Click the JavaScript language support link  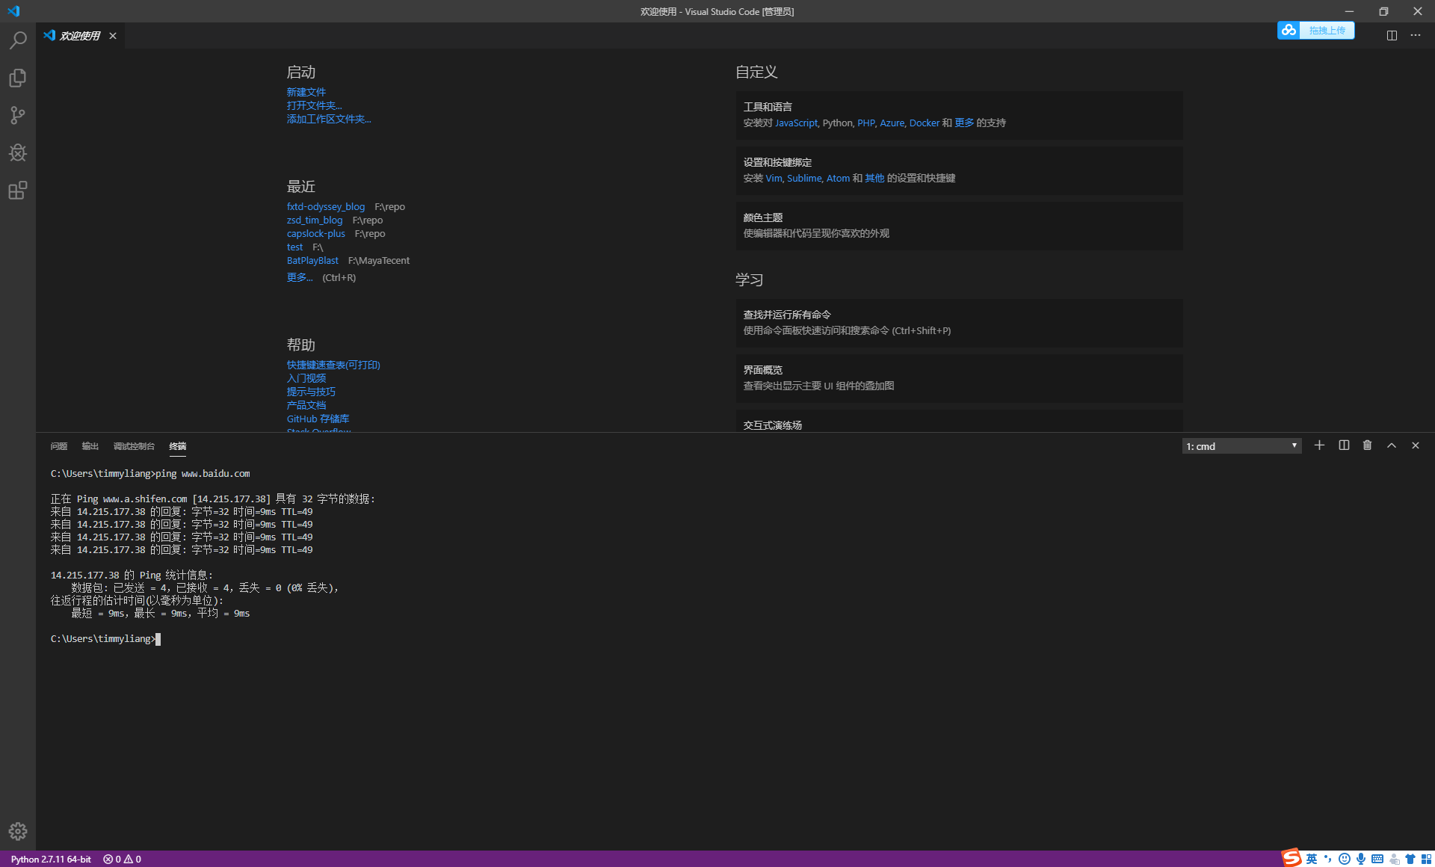796,123
